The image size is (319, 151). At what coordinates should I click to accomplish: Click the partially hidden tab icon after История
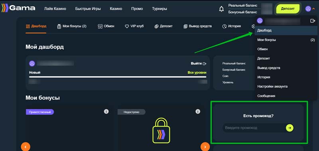(x=253, y=26)
